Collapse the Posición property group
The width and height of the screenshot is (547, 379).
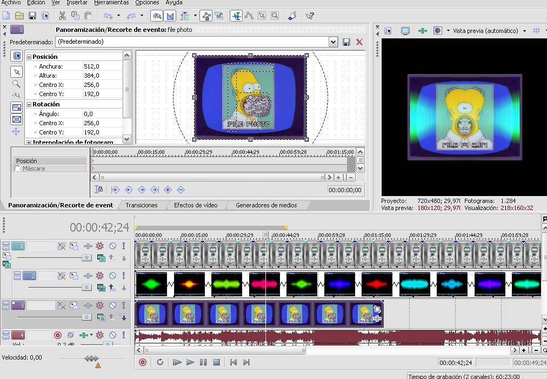coord(29,57)
